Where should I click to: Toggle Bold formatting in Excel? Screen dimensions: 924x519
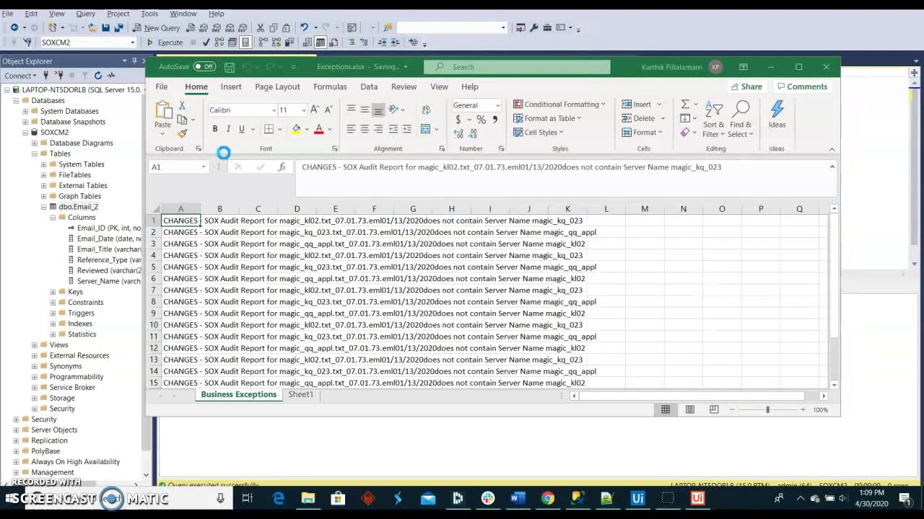(x=214, y=129)
